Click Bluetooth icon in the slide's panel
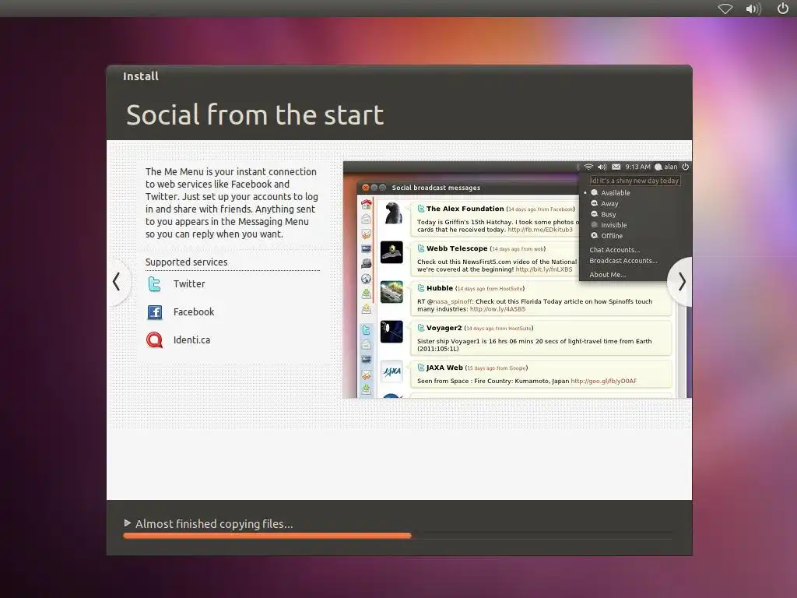This screenshot has height=598, width=797. click(578, 167)
